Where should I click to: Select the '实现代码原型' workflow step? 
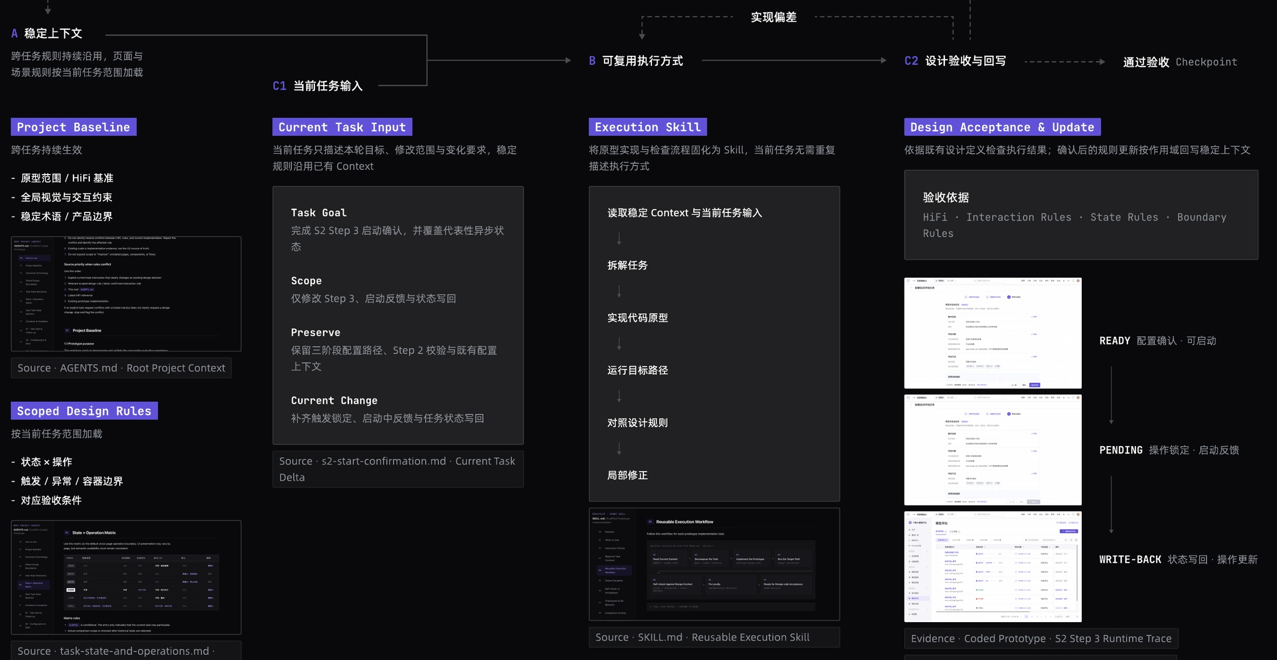tap(637, 318)
